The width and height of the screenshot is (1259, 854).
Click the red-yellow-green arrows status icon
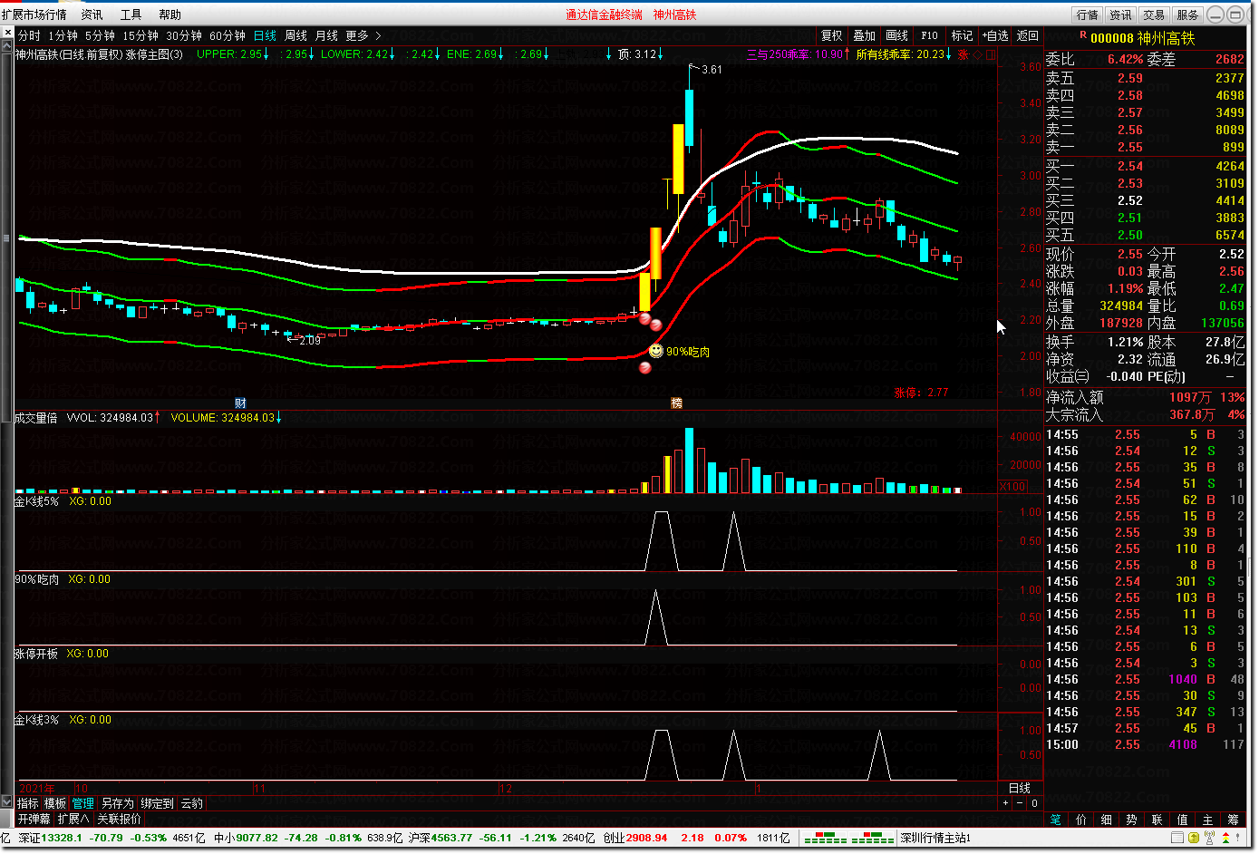(x=1226, y=838)
